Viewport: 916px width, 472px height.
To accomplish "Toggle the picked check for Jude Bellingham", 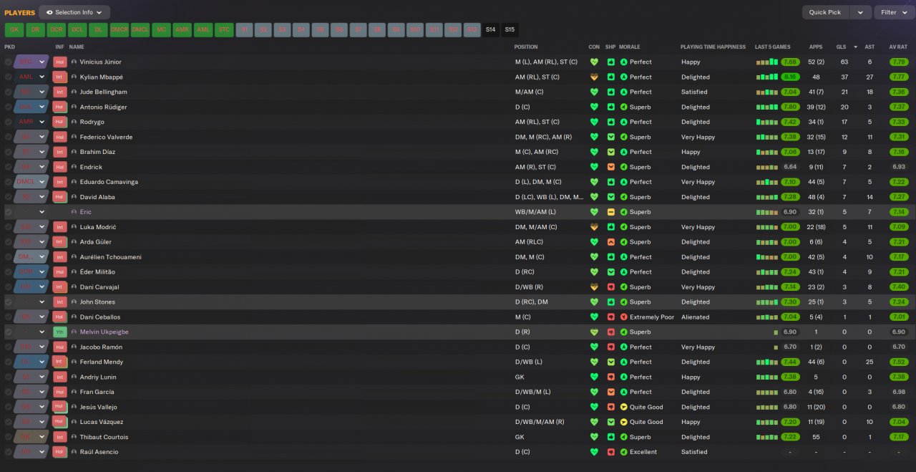I will [x=8, y=92].
